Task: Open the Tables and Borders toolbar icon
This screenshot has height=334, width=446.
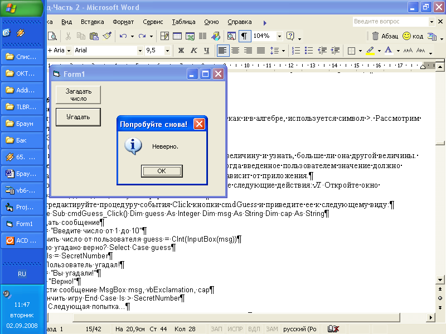Action: point(164,36)
